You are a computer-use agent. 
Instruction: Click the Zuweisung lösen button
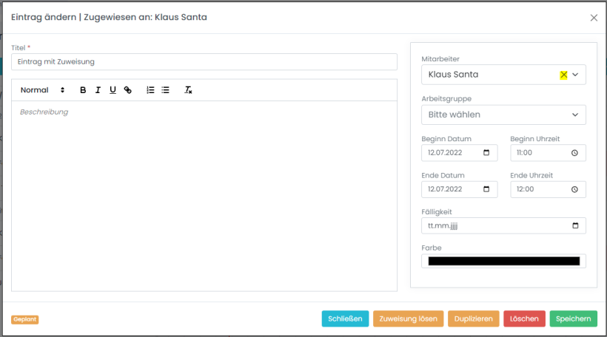(x=408, y=319)
